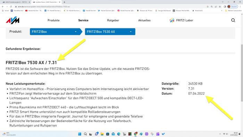
Task: Open a new browser tab with plus icon
Action: pyautogui.click(x=64, y=2)
